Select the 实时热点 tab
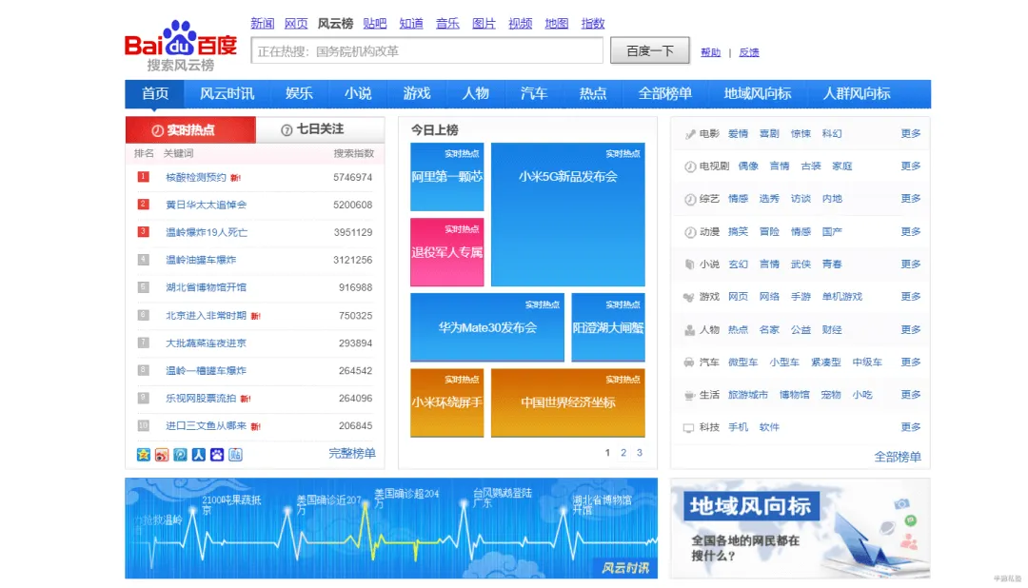This screenshot has height=588, width=1028. pyautogui.click(x=190, y=130)
